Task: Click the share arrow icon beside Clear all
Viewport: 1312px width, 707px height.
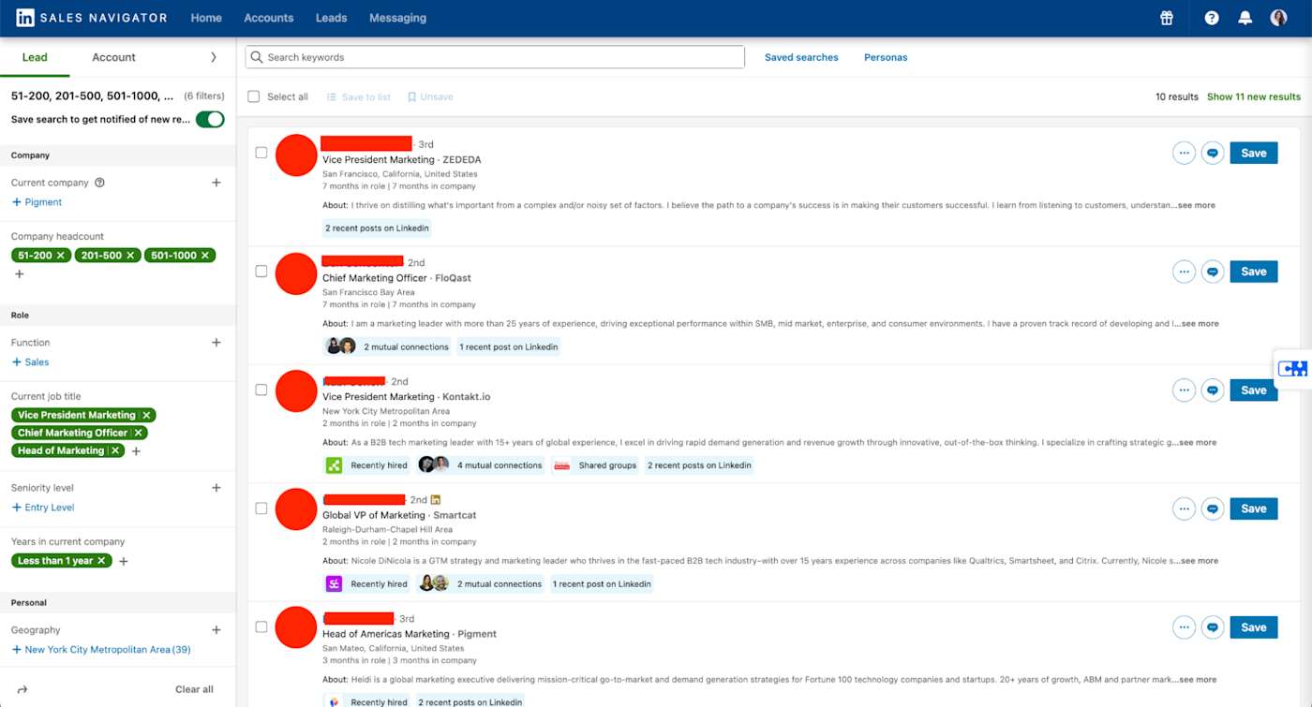Action: click(22, 689)
